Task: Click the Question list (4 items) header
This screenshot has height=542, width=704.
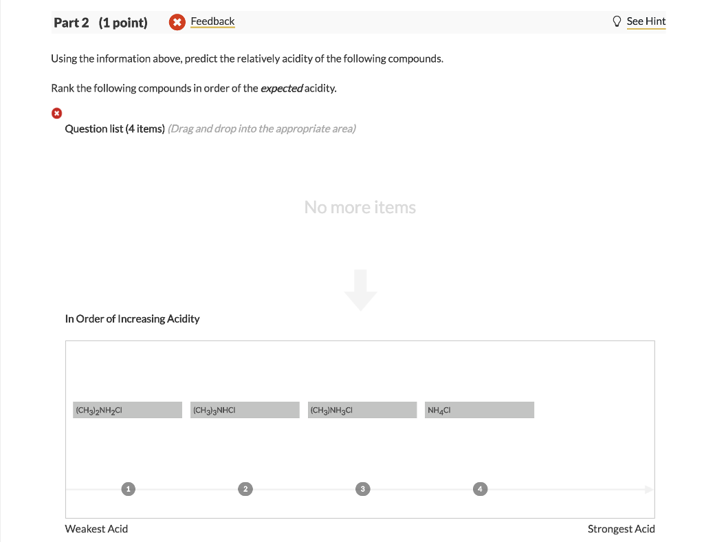Action: [114, 129]
